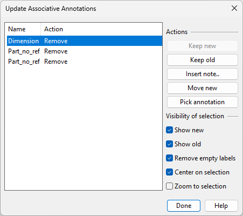243x216 pixels.
Task: Confirm with the Done button
Action: 184,206
